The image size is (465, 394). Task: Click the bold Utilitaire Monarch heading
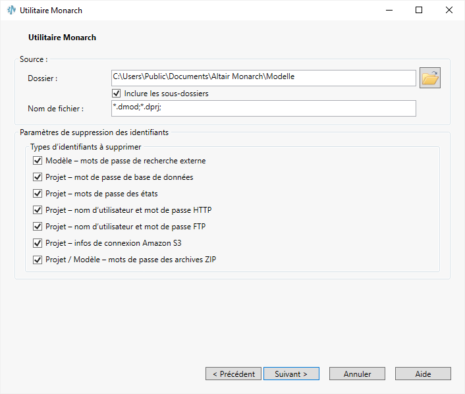[x=63, y=38]
